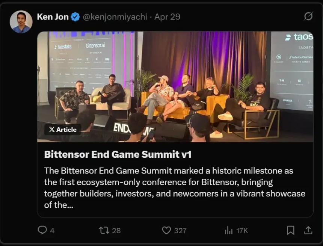The height and width of the screenshot is (246, 323).
Task: Click the X Article badge
Action: pyautogui.click(x=63, y=130)
